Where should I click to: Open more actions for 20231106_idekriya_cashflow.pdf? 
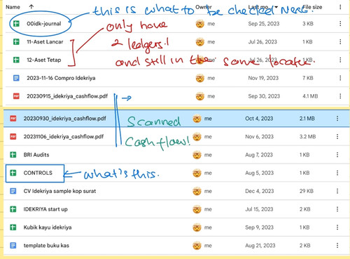337,136
